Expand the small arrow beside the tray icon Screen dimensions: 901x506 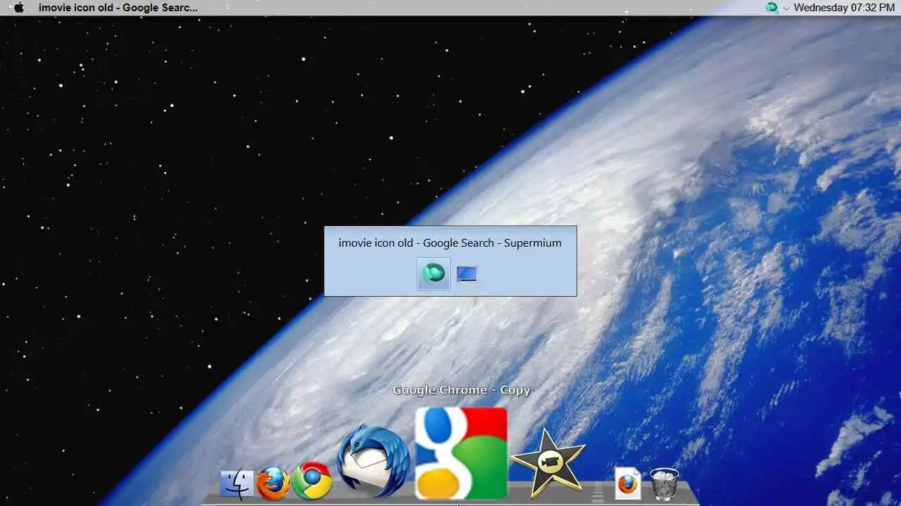(x=786, y=8)
